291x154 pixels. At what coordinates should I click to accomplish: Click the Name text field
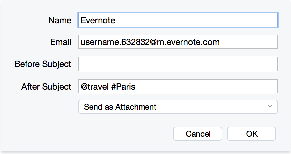(x=178, y=20)
